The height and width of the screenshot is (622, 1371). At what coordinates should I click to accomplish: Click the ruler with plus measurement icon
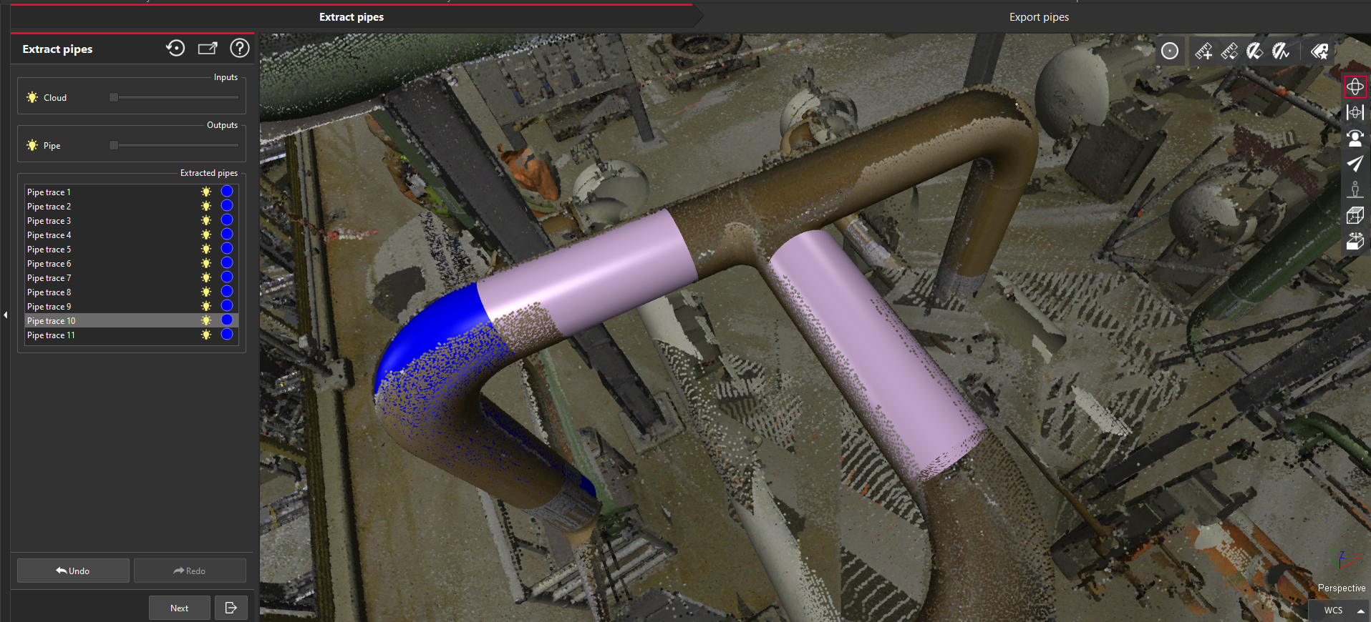pos(1203,51)
